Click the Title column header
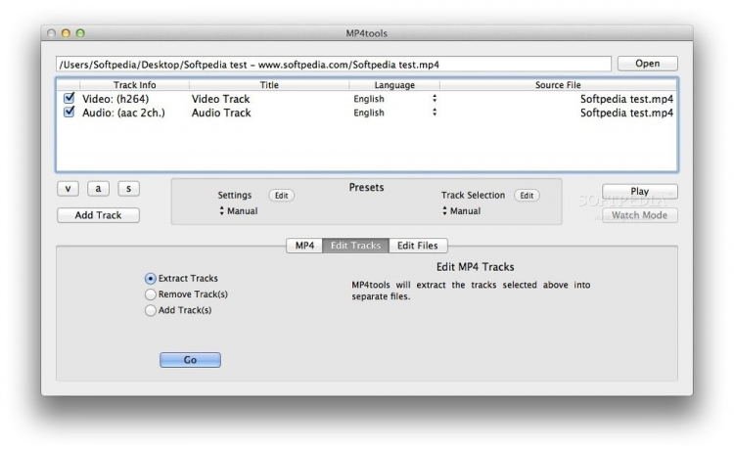 pyautogui.click(x=269, y=85)
